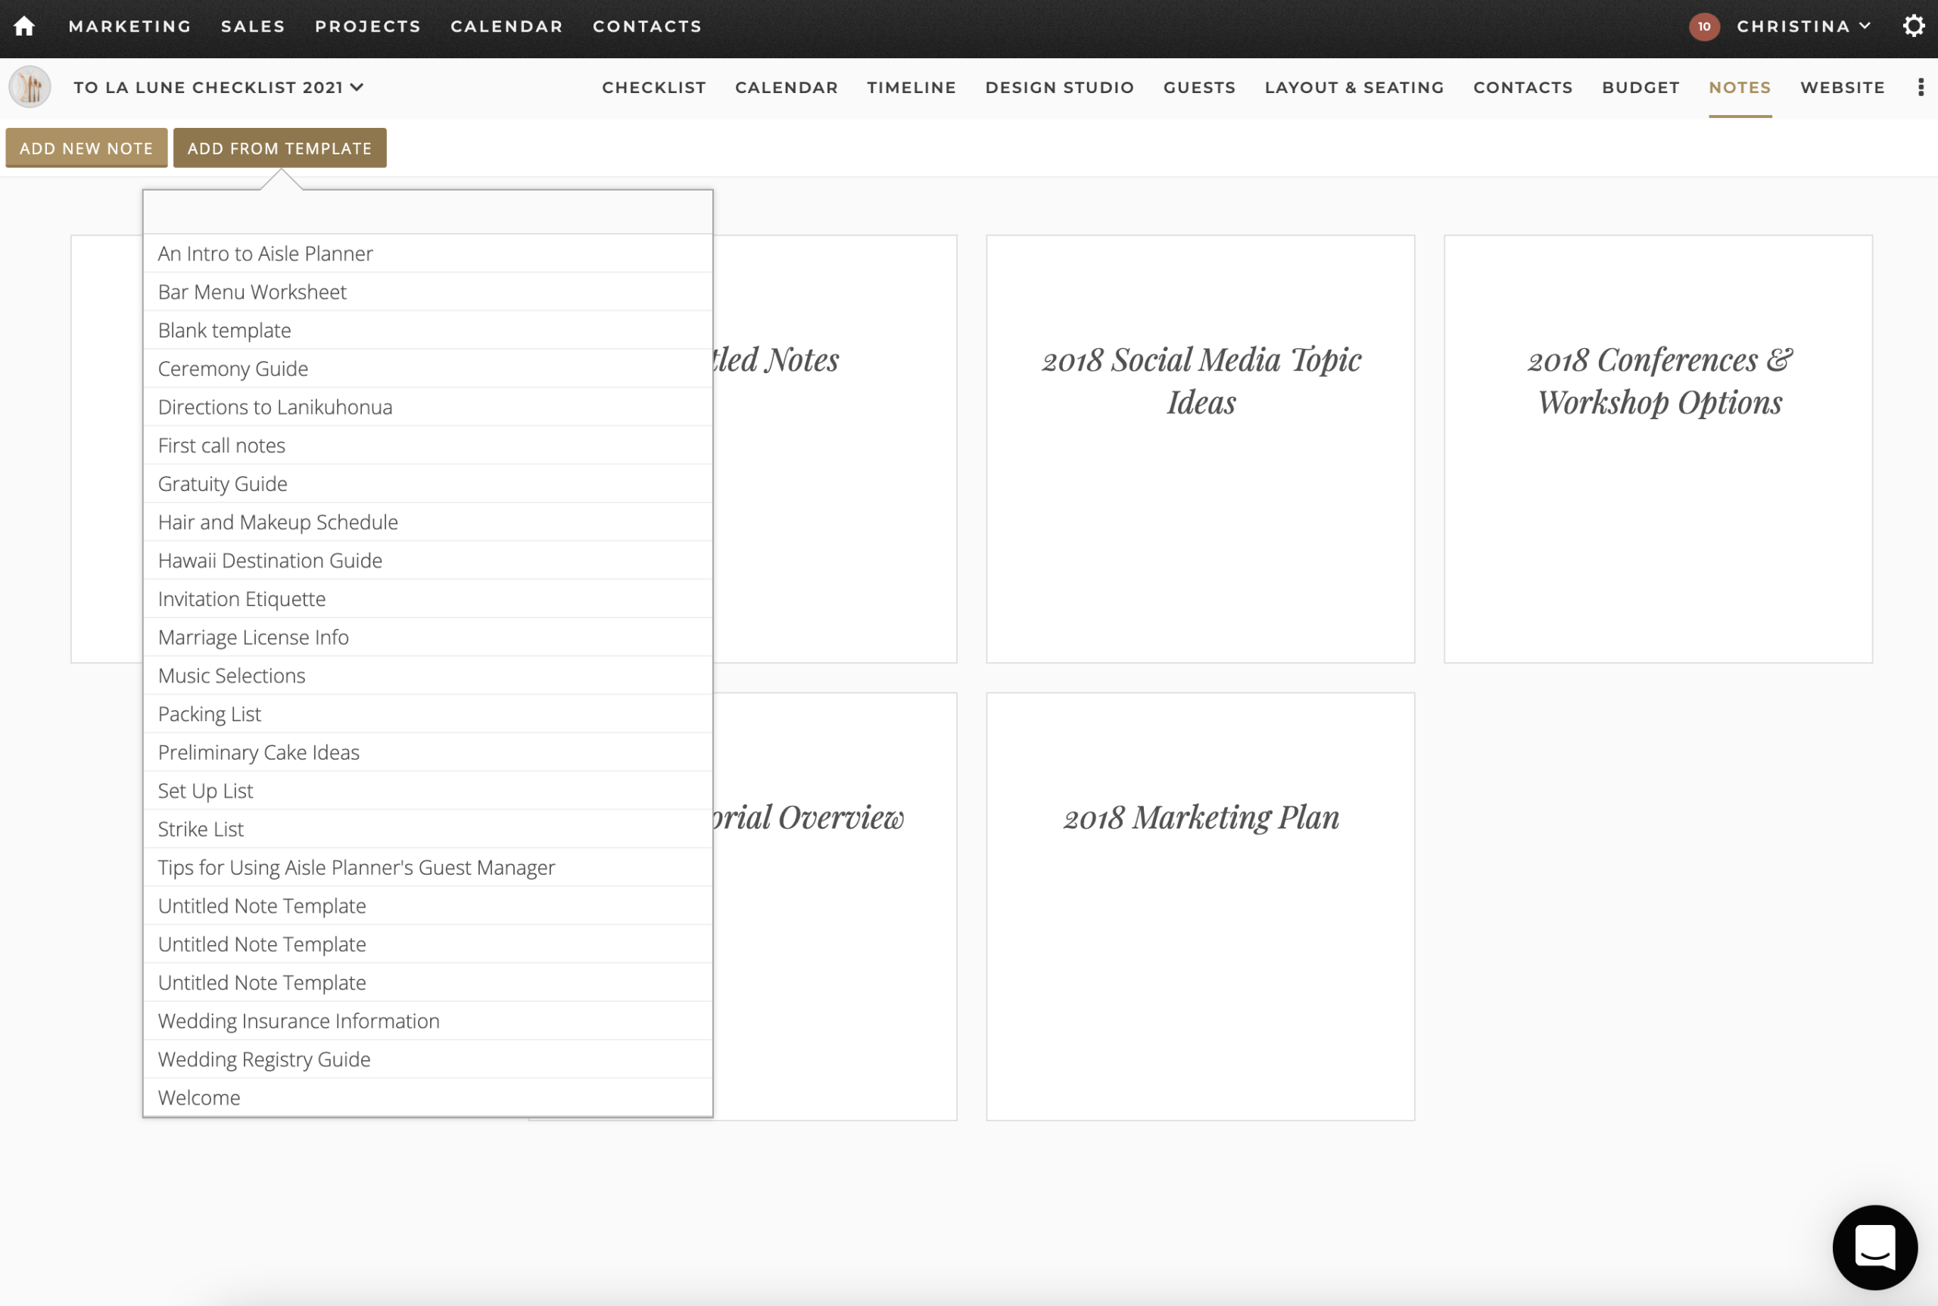Viewport: 1938px width, 1306px height.
Task: Click the red notification badge
Action: (1704, 26)
